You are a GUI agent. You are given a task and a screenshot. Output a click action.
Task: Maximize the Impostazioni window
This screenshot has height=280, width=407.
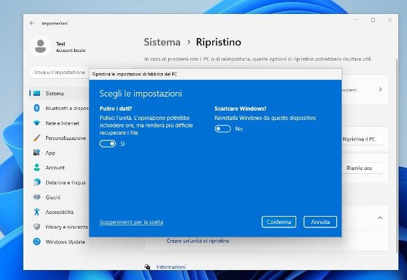[x=373, y=20]
